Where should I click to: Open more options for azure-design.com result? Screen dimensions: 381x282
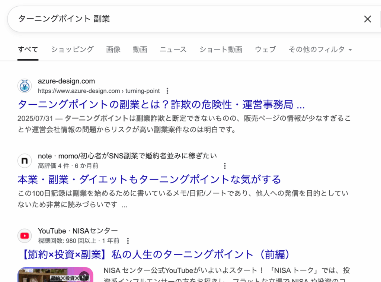[x=167, y=91]
